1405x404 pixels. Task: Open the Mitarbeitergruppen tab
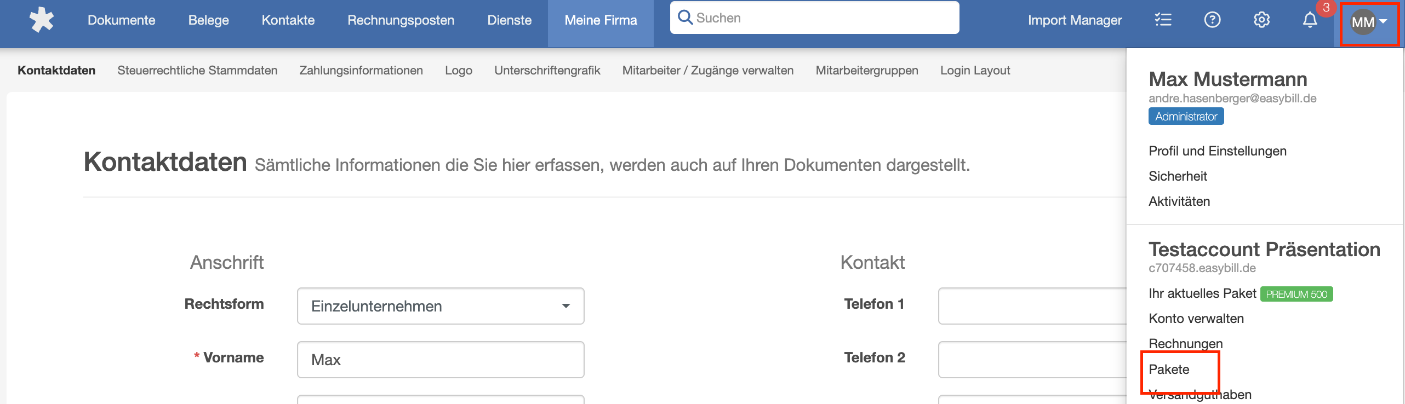867,70
